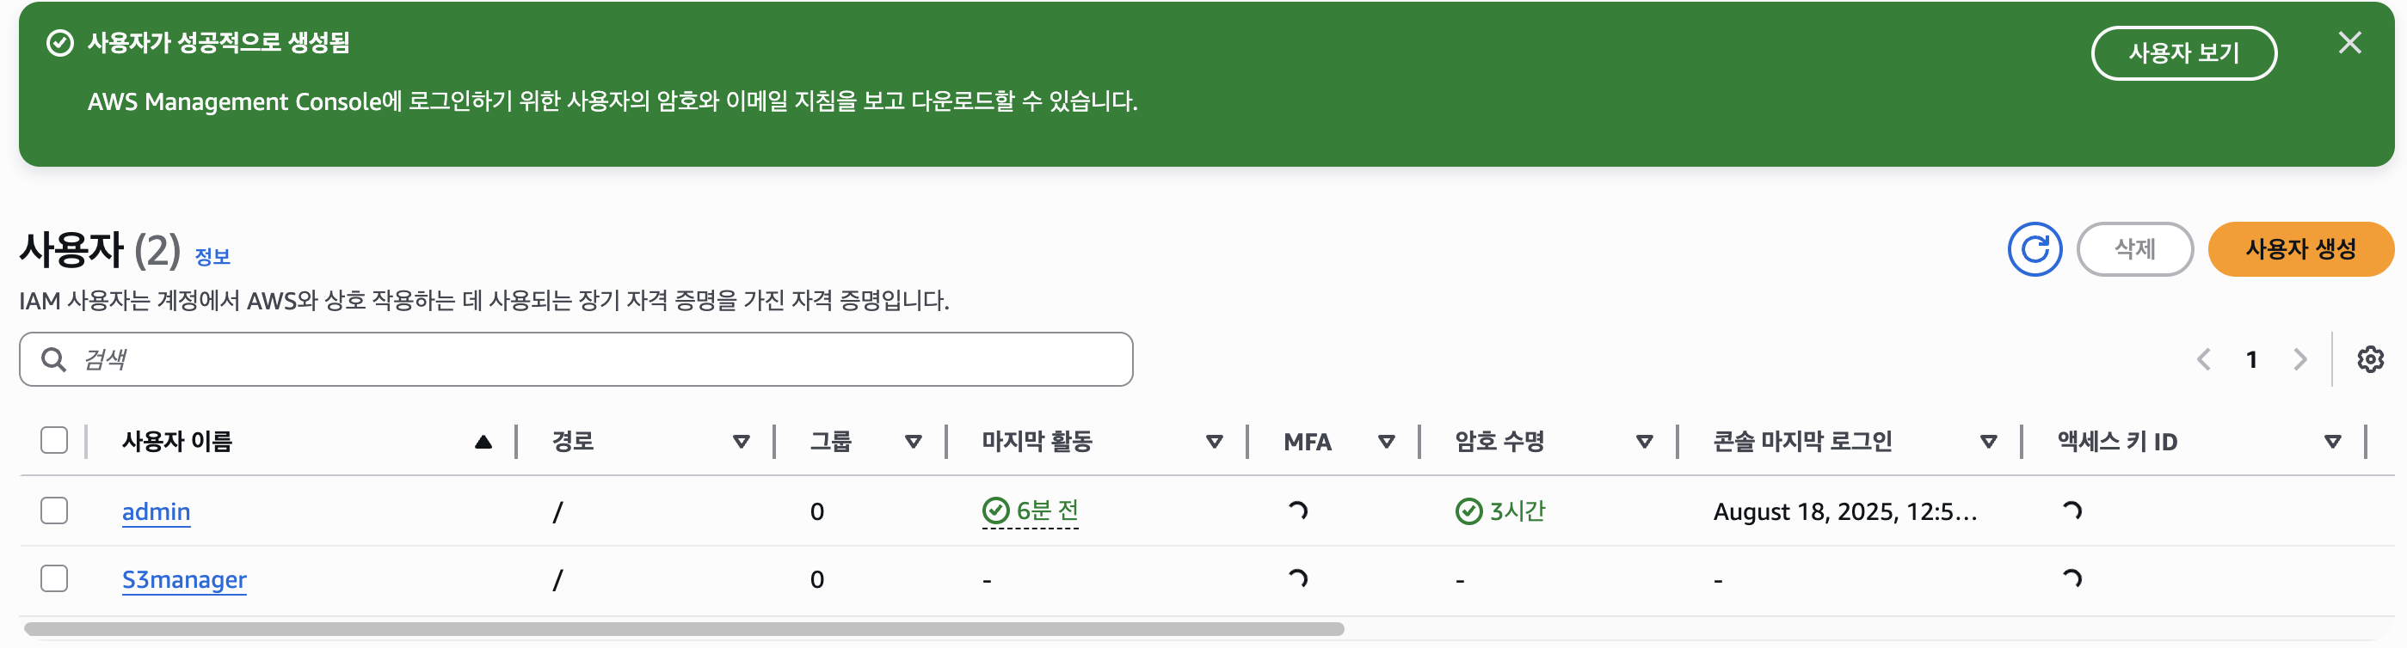Image resolution: width=2407 pixels, height=648 pixels.
Task: Go to previous page arrow
Action: (2203, 359)
